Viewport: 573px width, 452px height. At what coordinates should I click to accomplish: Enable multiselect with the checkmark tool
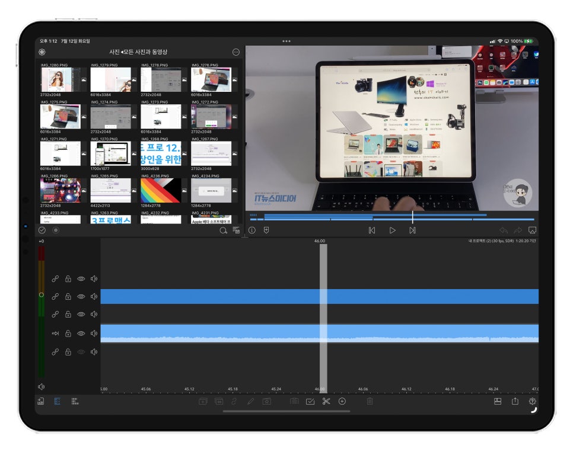click(310, 401)
